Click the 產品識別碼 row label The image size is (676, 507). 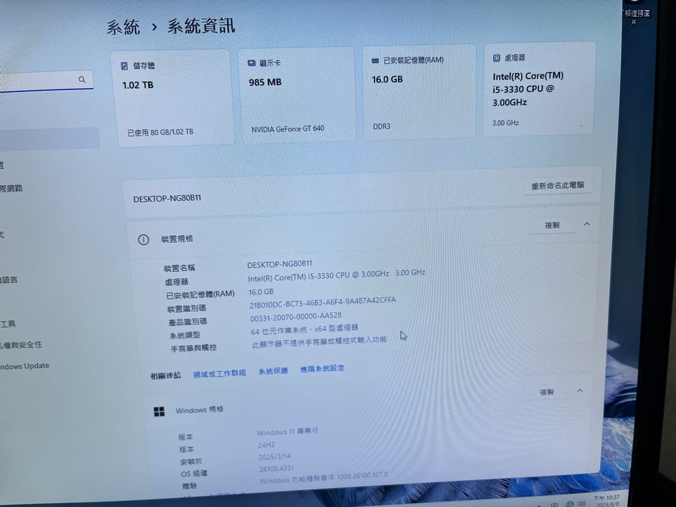[188, 321]
